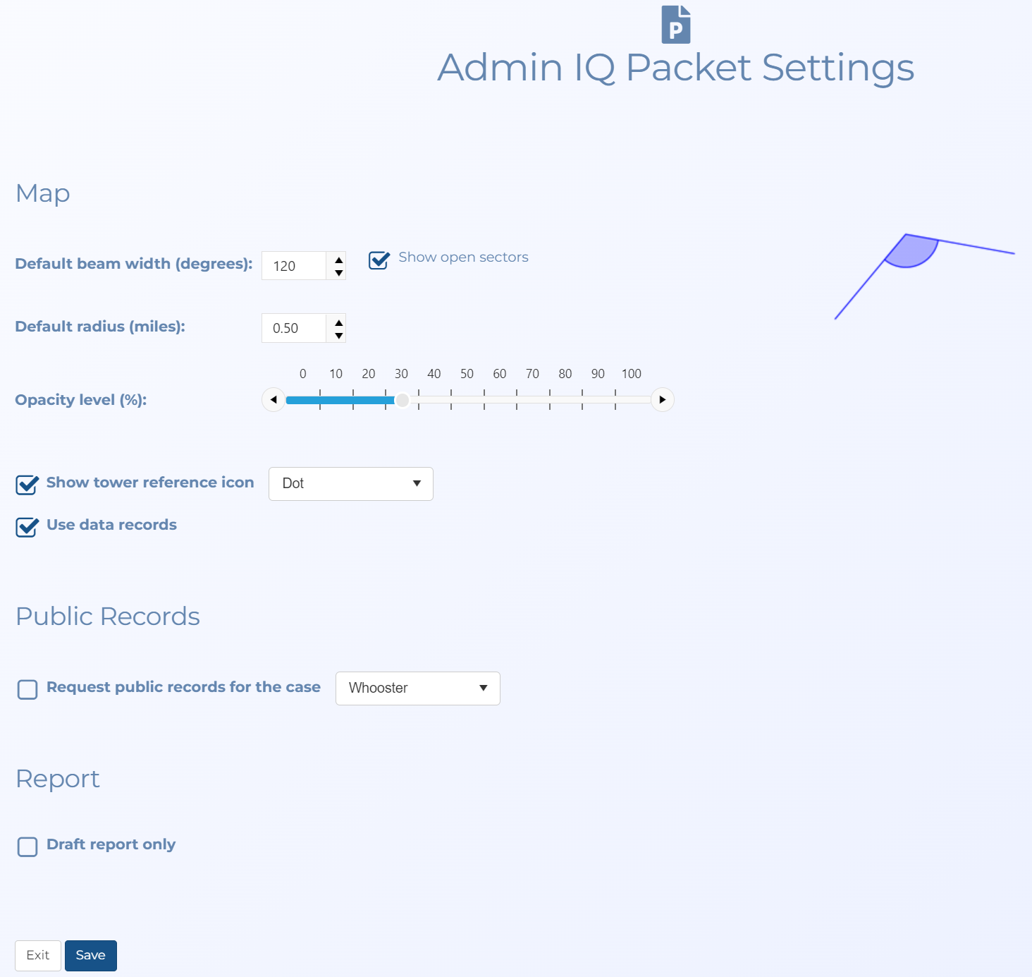Open the Whooster records provider dropdown
This screenshot has height=977, width=1032.
[x=417, y=688]
